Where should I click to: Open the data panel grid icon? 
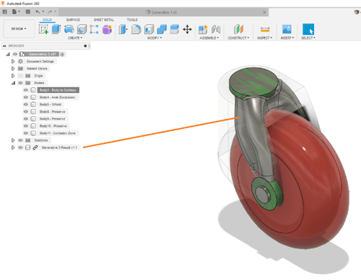click(5, 12)
